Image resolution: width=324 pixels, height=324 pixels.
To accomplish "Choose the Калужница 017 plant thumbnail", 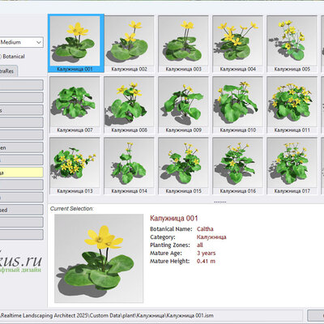I will 292,166.
